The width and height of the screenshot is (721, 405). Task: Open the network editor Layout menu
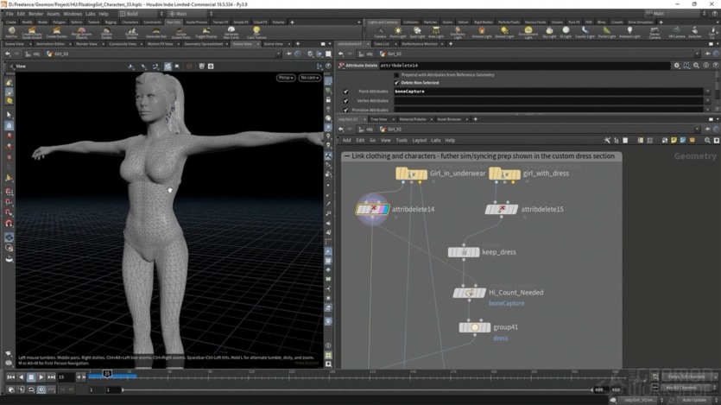[x=419, y=140]
